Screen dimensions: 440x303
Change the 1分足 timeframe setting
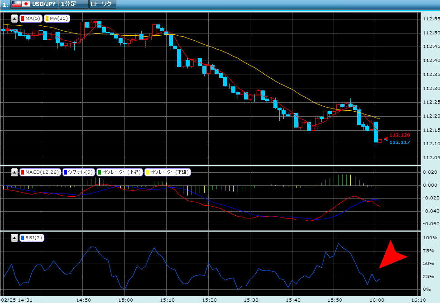point(74,4)
